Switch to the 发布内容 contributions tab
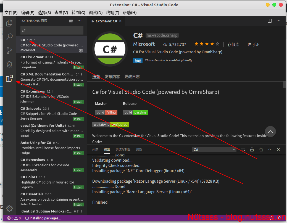This screenshot has width=287, height=223. click(x=112, y=77)
